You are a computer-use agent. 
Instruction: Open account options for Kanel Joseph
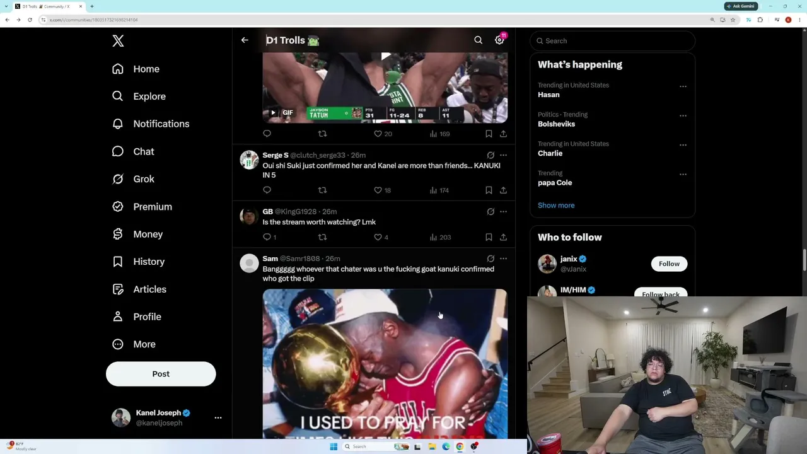218,417
